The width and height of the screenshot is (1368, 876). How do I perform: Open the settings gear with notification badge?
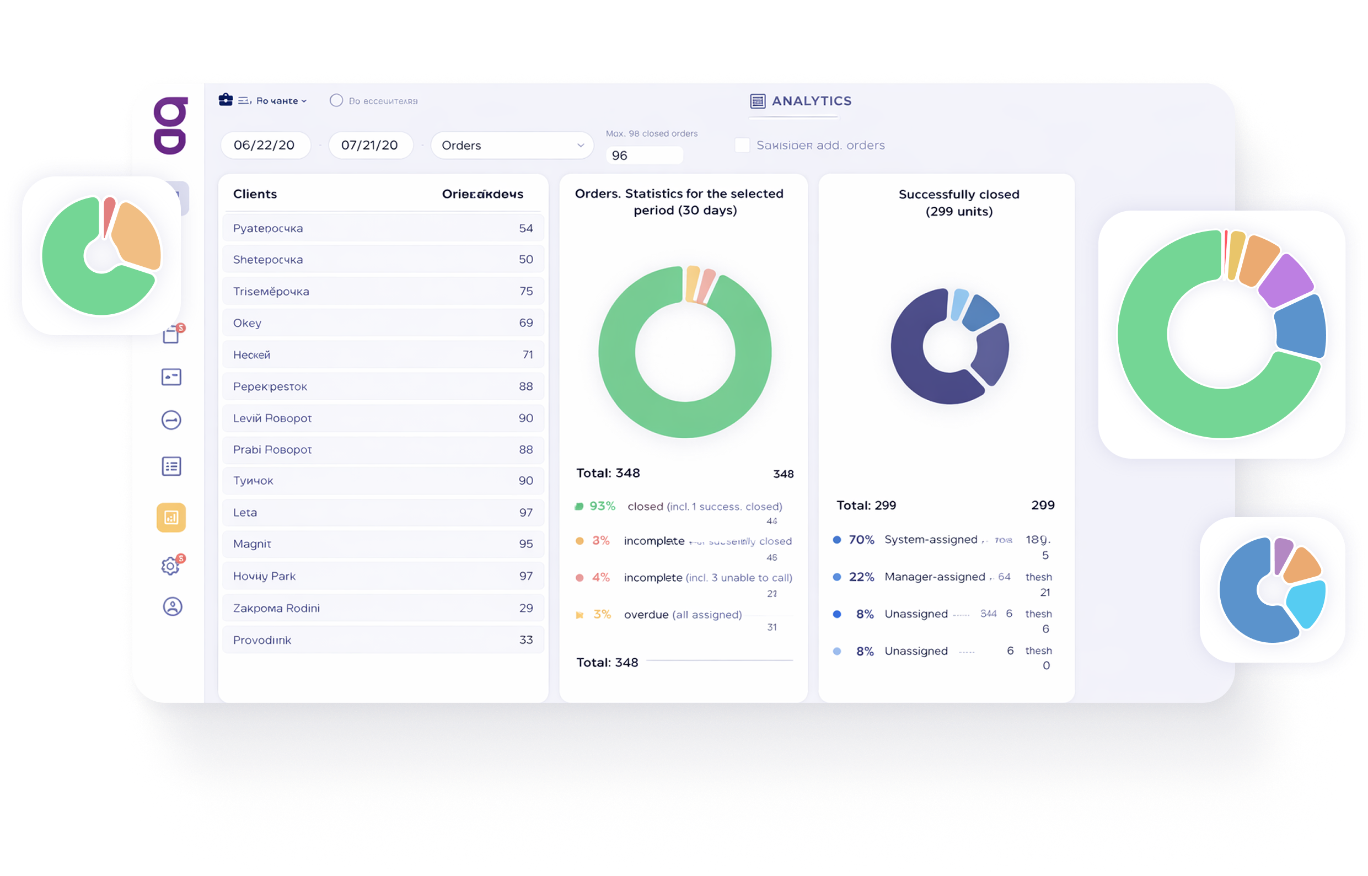(170, 566)
